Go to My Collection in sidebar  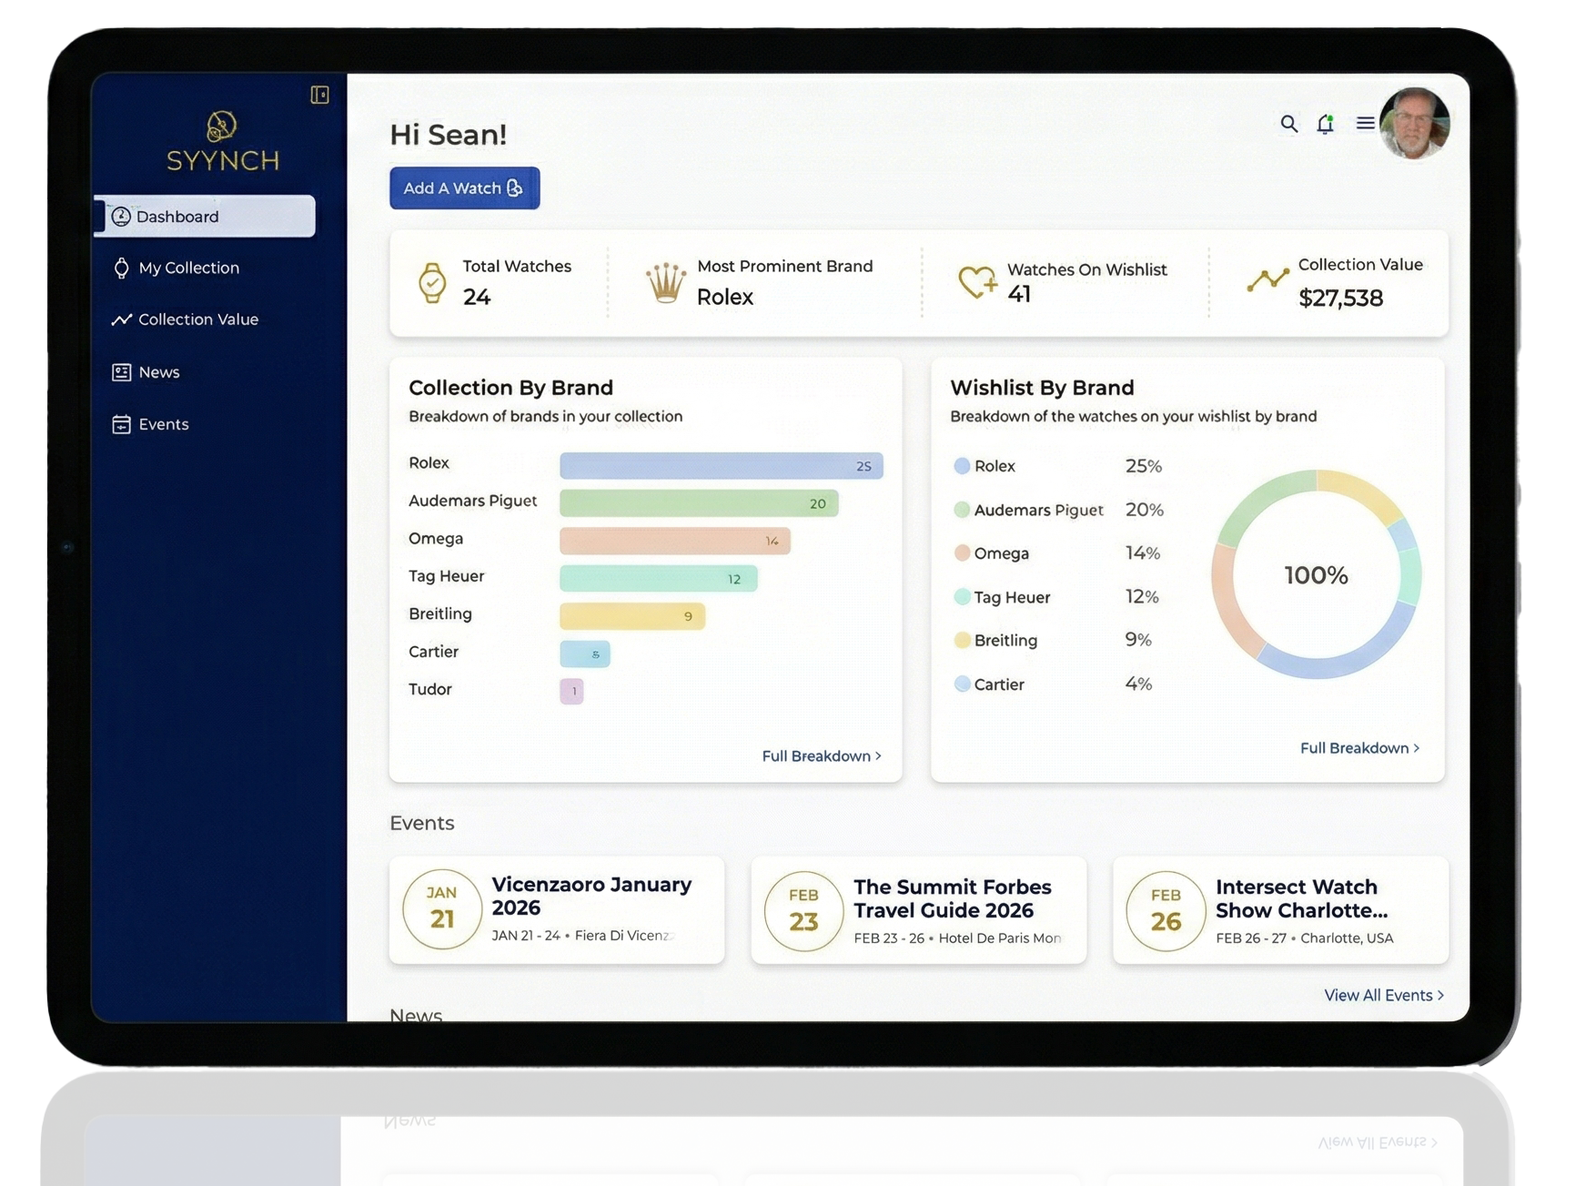point(188,268)
